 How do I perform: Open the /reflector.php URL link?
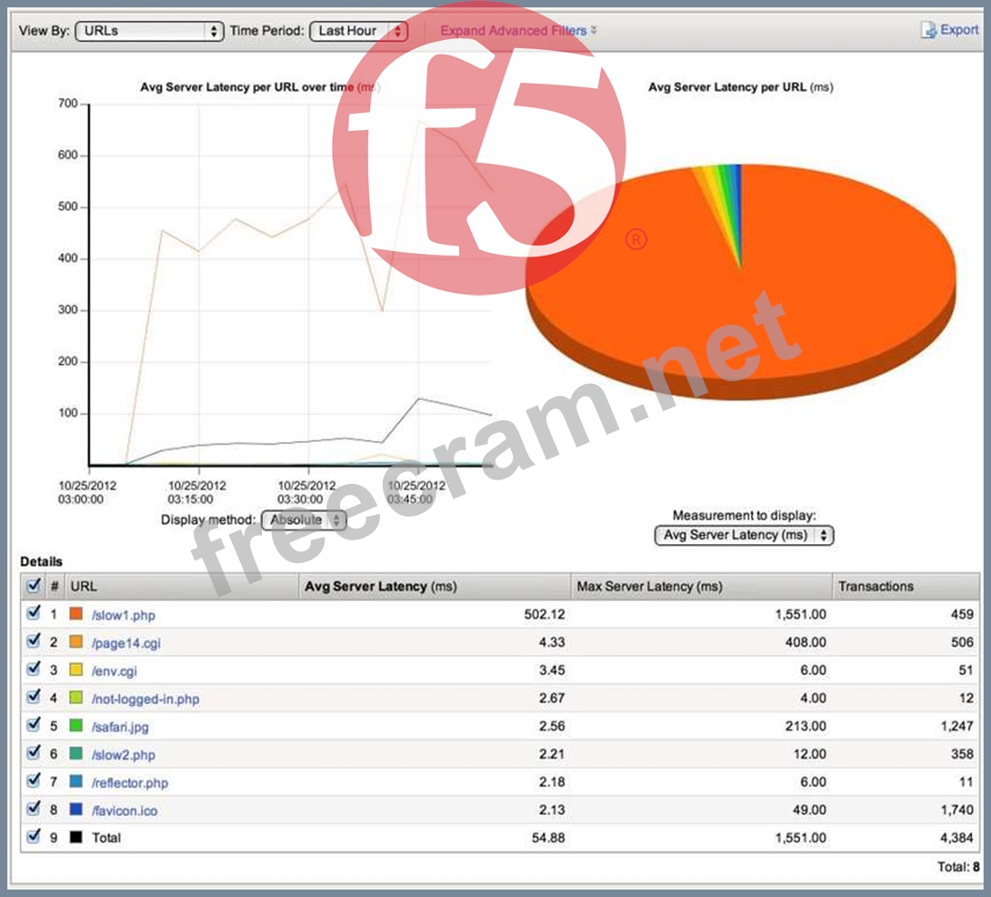coord(130,782)
